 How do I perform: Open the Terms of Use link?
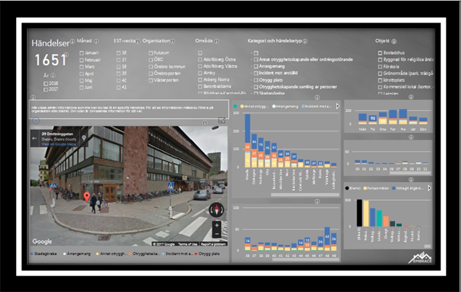(188, 244)
